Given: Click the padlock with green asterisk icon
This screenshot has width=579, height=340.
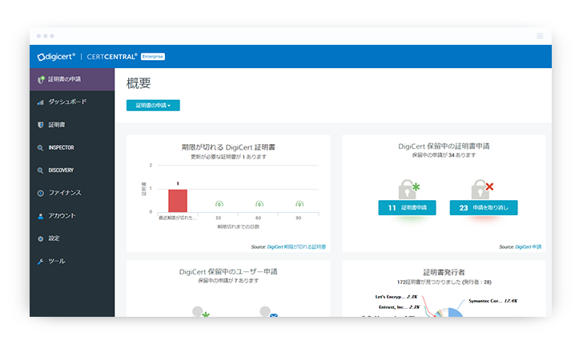Looking at the screenshot, I should pos(408,189).
